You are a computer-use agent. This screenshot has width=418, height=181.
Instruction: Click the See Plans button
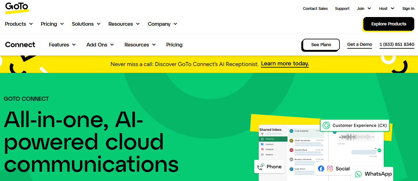coord(321,45)
